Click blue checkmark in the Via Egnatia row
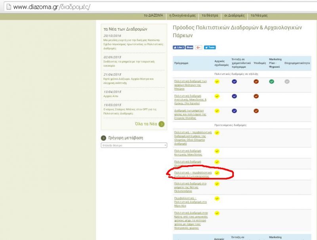 tap(234, 96)
